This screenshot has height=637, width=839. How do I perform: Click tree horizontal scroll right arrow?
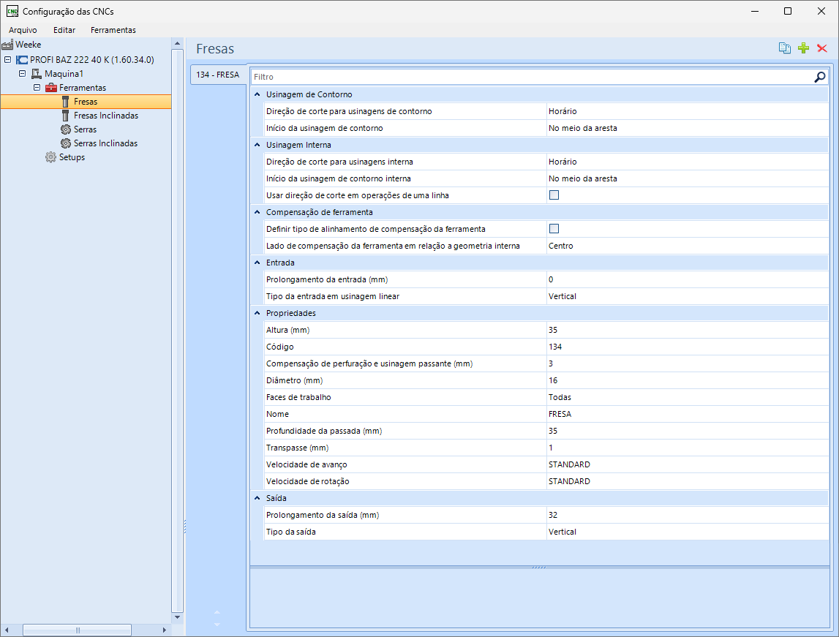coord(165,630)
